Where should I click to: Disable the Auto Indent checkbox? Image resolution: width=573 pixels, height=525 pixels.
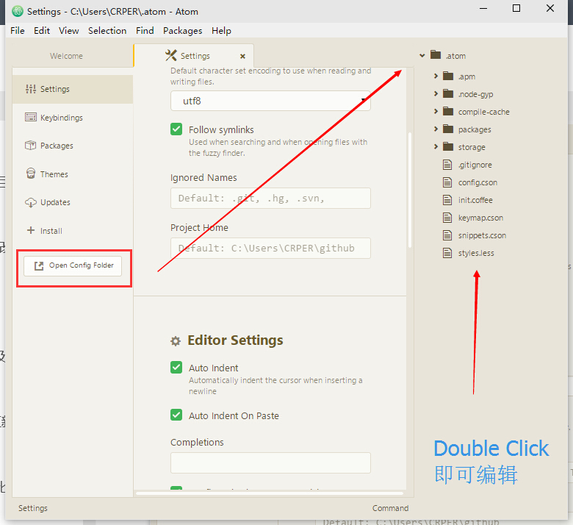(x=176, y=368)
